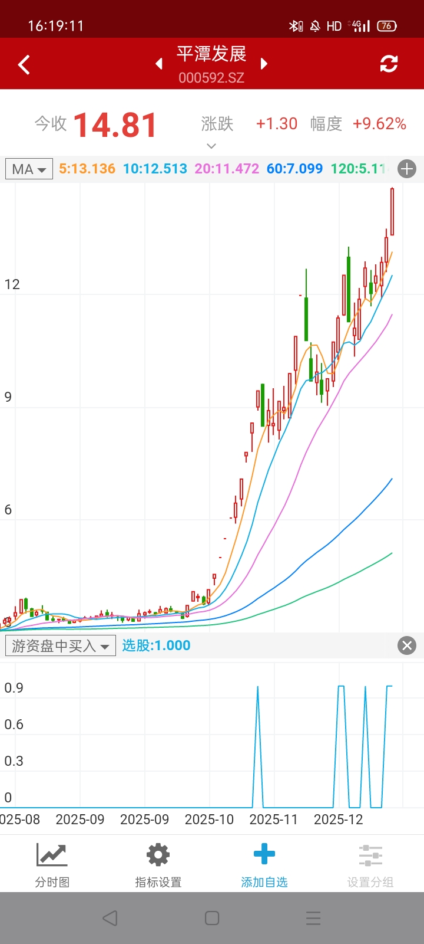Open the MA indicator dropdown
Image resolution: width=424 pixels, height=944 pixels.
[29, 169]
